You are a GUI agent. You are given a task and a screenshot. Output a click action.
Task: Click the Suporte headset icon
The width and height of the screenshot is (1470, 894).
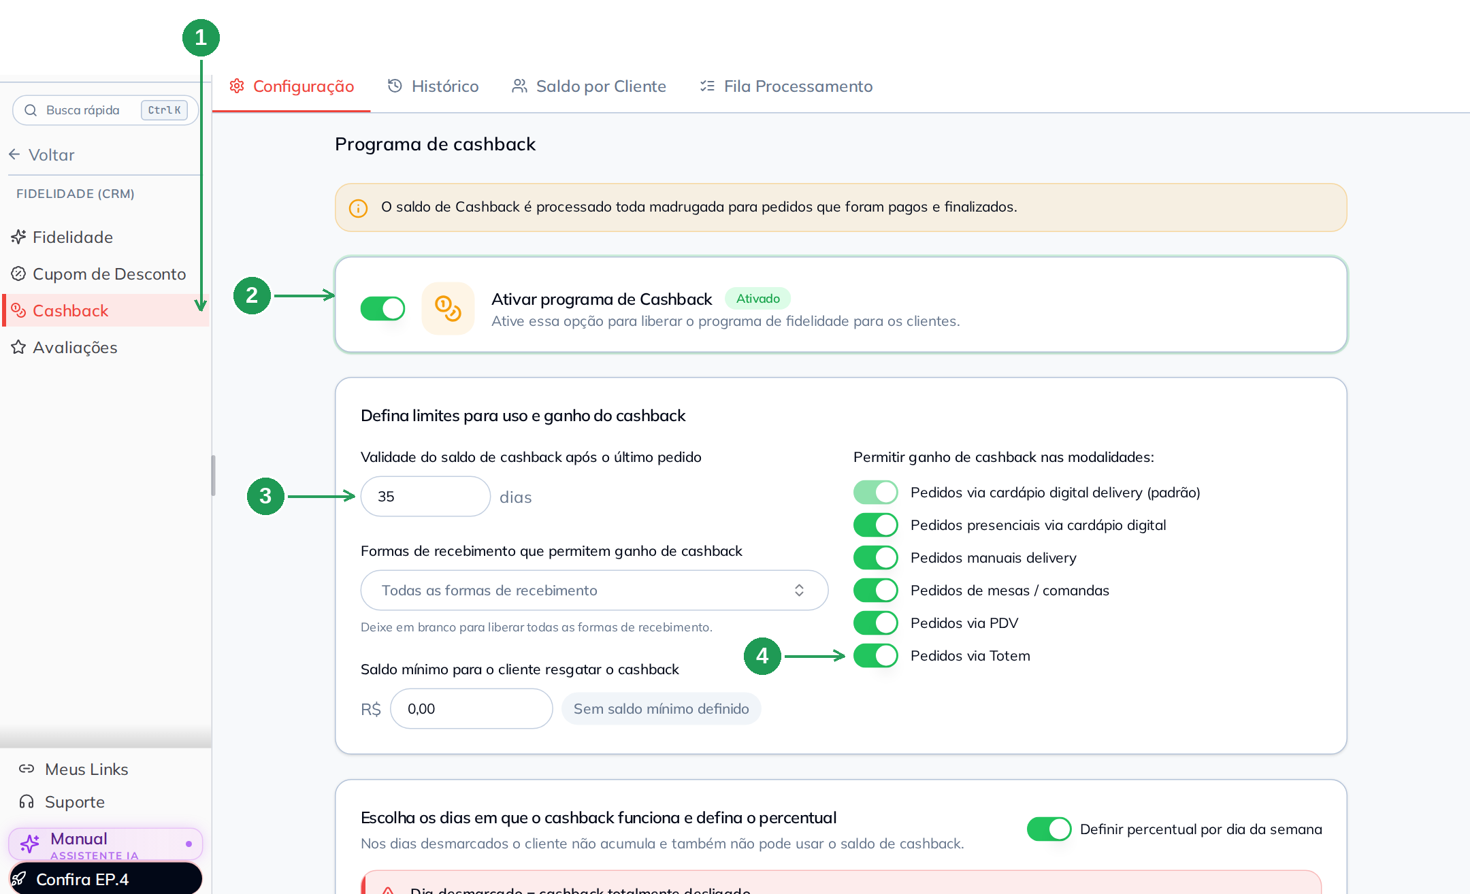tap(27, 801)
